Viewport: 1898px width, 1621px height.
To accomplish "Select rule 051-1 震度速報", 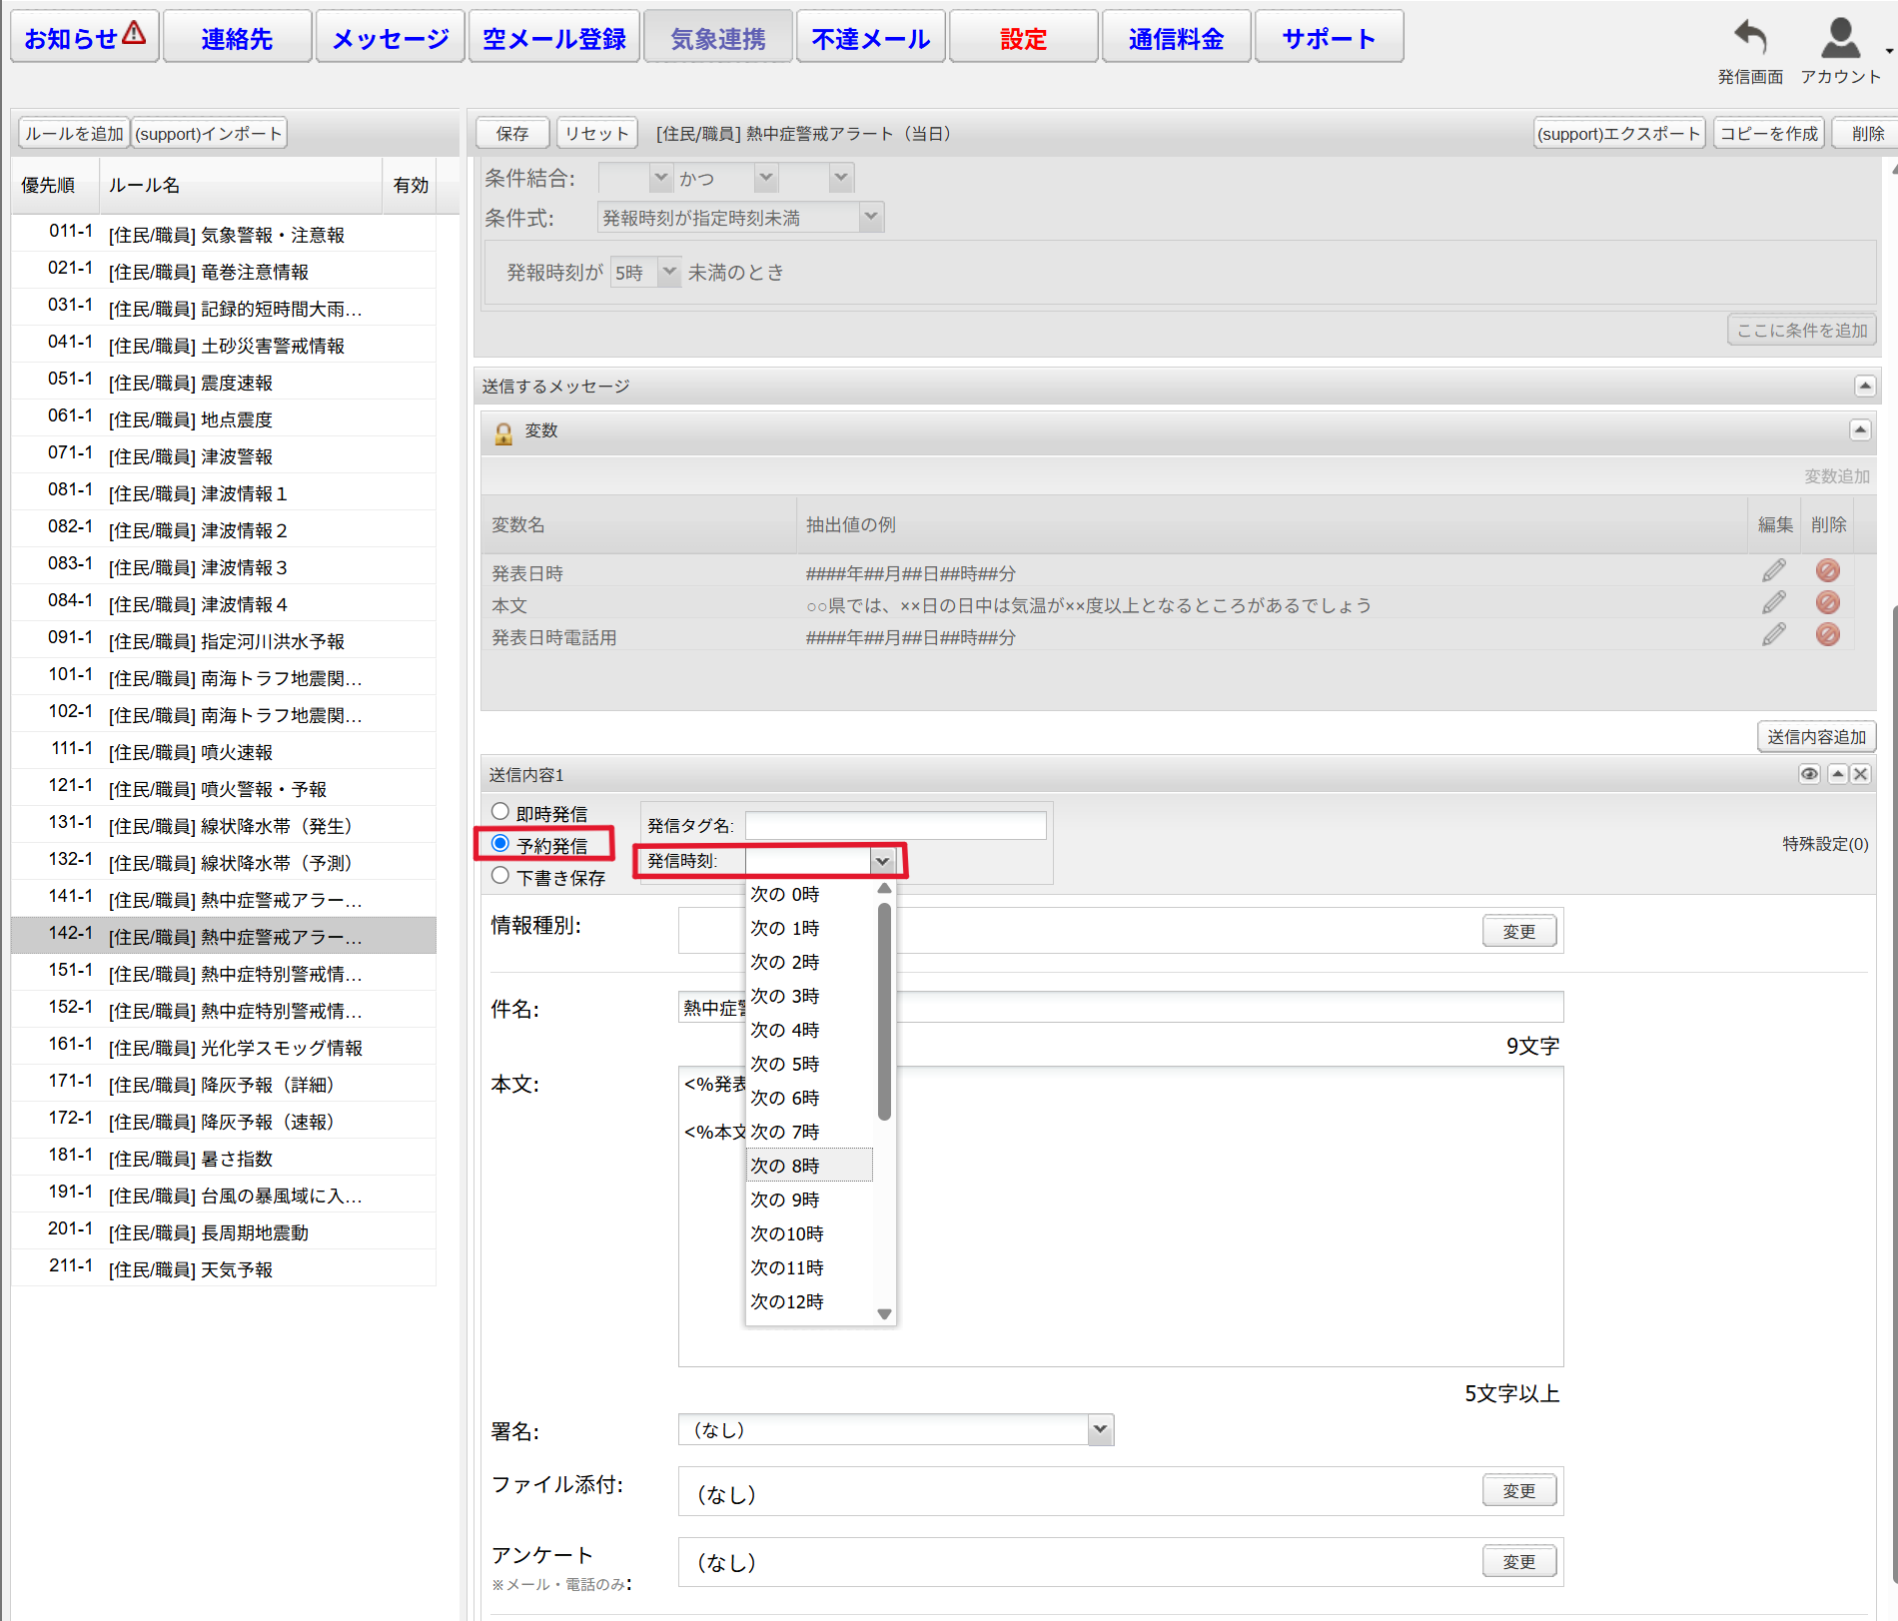I will point(224,382).
